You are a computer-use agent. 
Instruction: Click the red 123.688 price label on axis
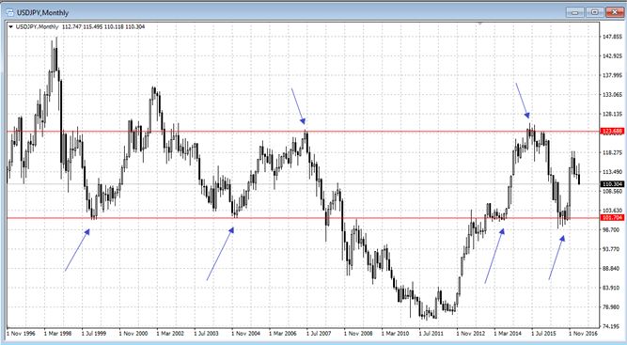click(x=612, y=131)
